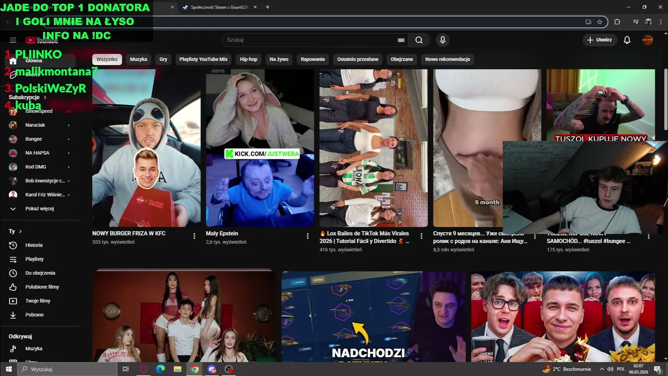Open Mały Epstein video title
668x376 pixels.
click(222, 233)
